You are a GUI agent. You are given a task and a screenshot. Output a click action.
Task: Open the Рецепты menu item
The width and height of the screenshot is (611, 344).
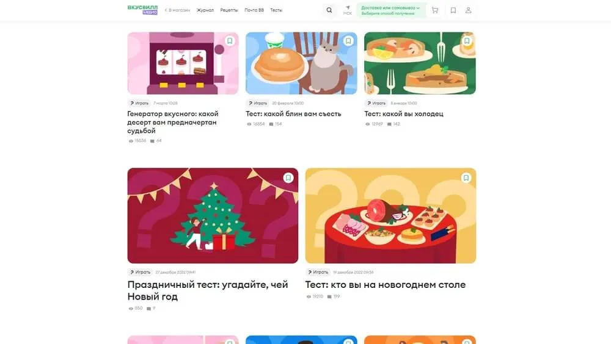pyautogui.click(x=229, y=10)
